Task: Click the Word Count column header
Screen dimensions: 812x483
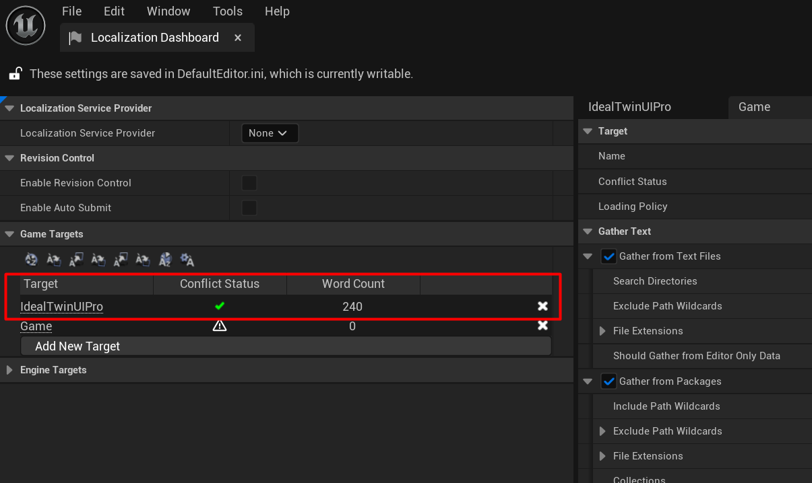Action: point(353,284)
